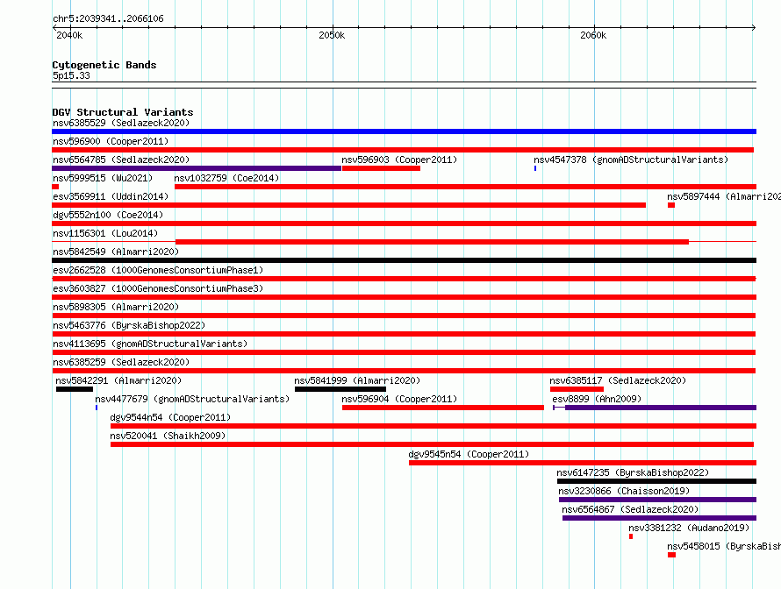Click black nsv6147235 variant bar
Viewport: 781px width, 589px height.
coord(656,481)
